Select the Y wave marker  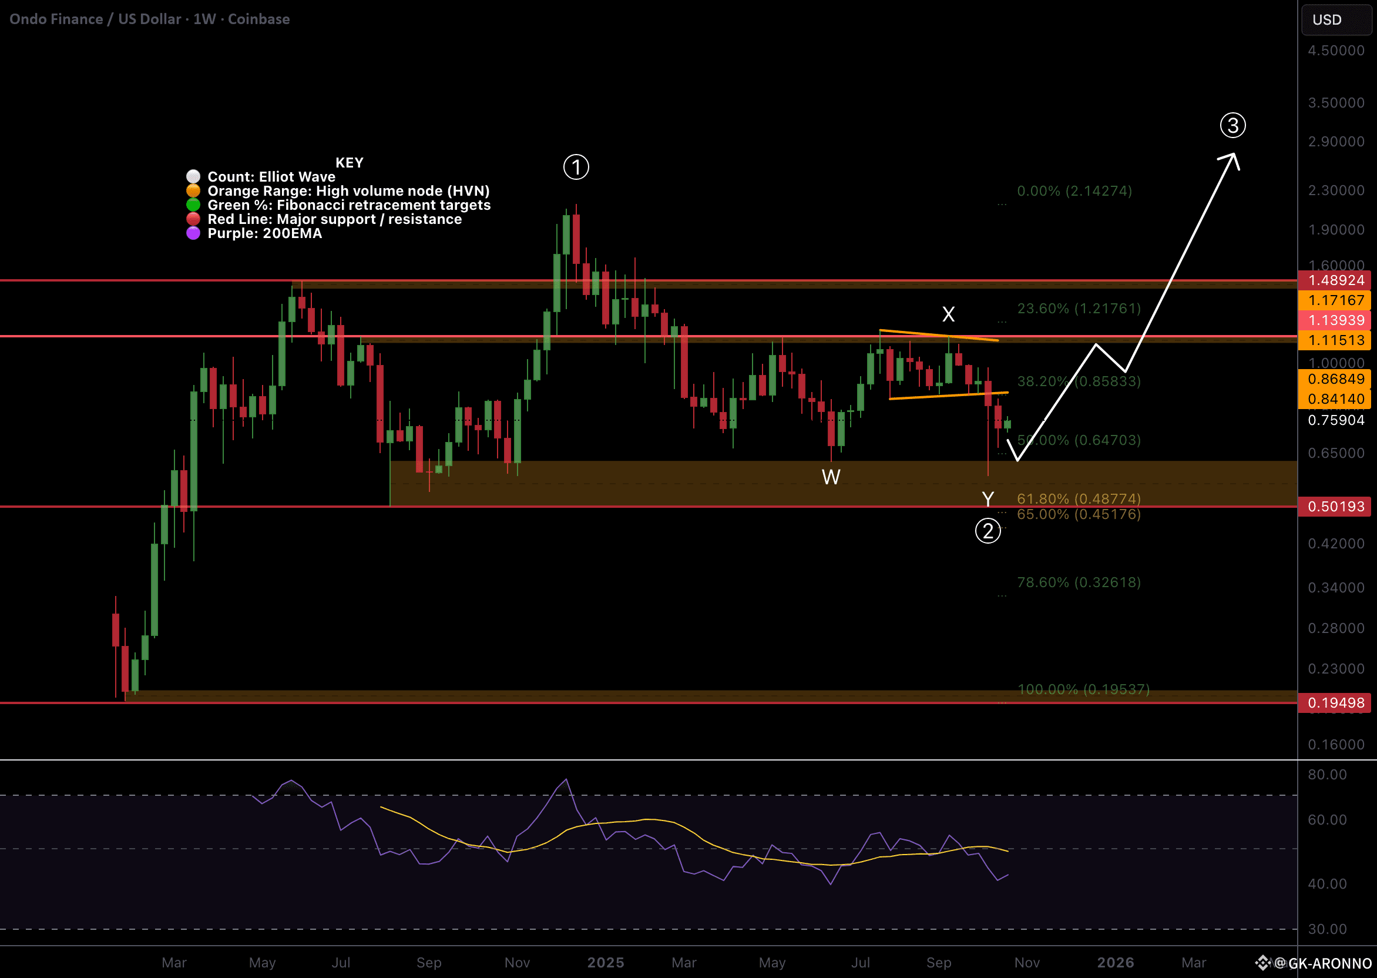988,498
